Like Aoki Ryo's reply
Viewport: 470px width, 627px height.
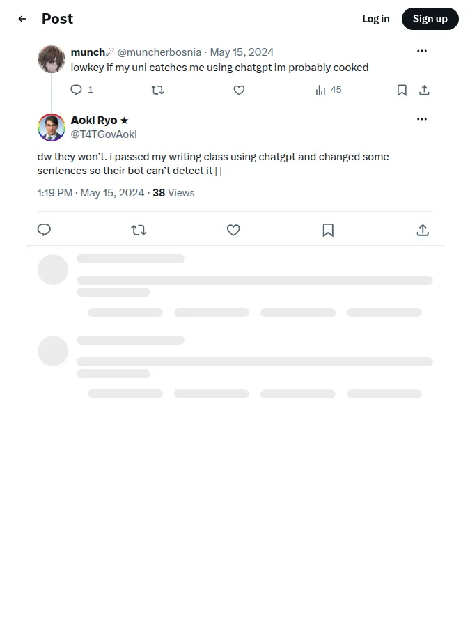233,230
